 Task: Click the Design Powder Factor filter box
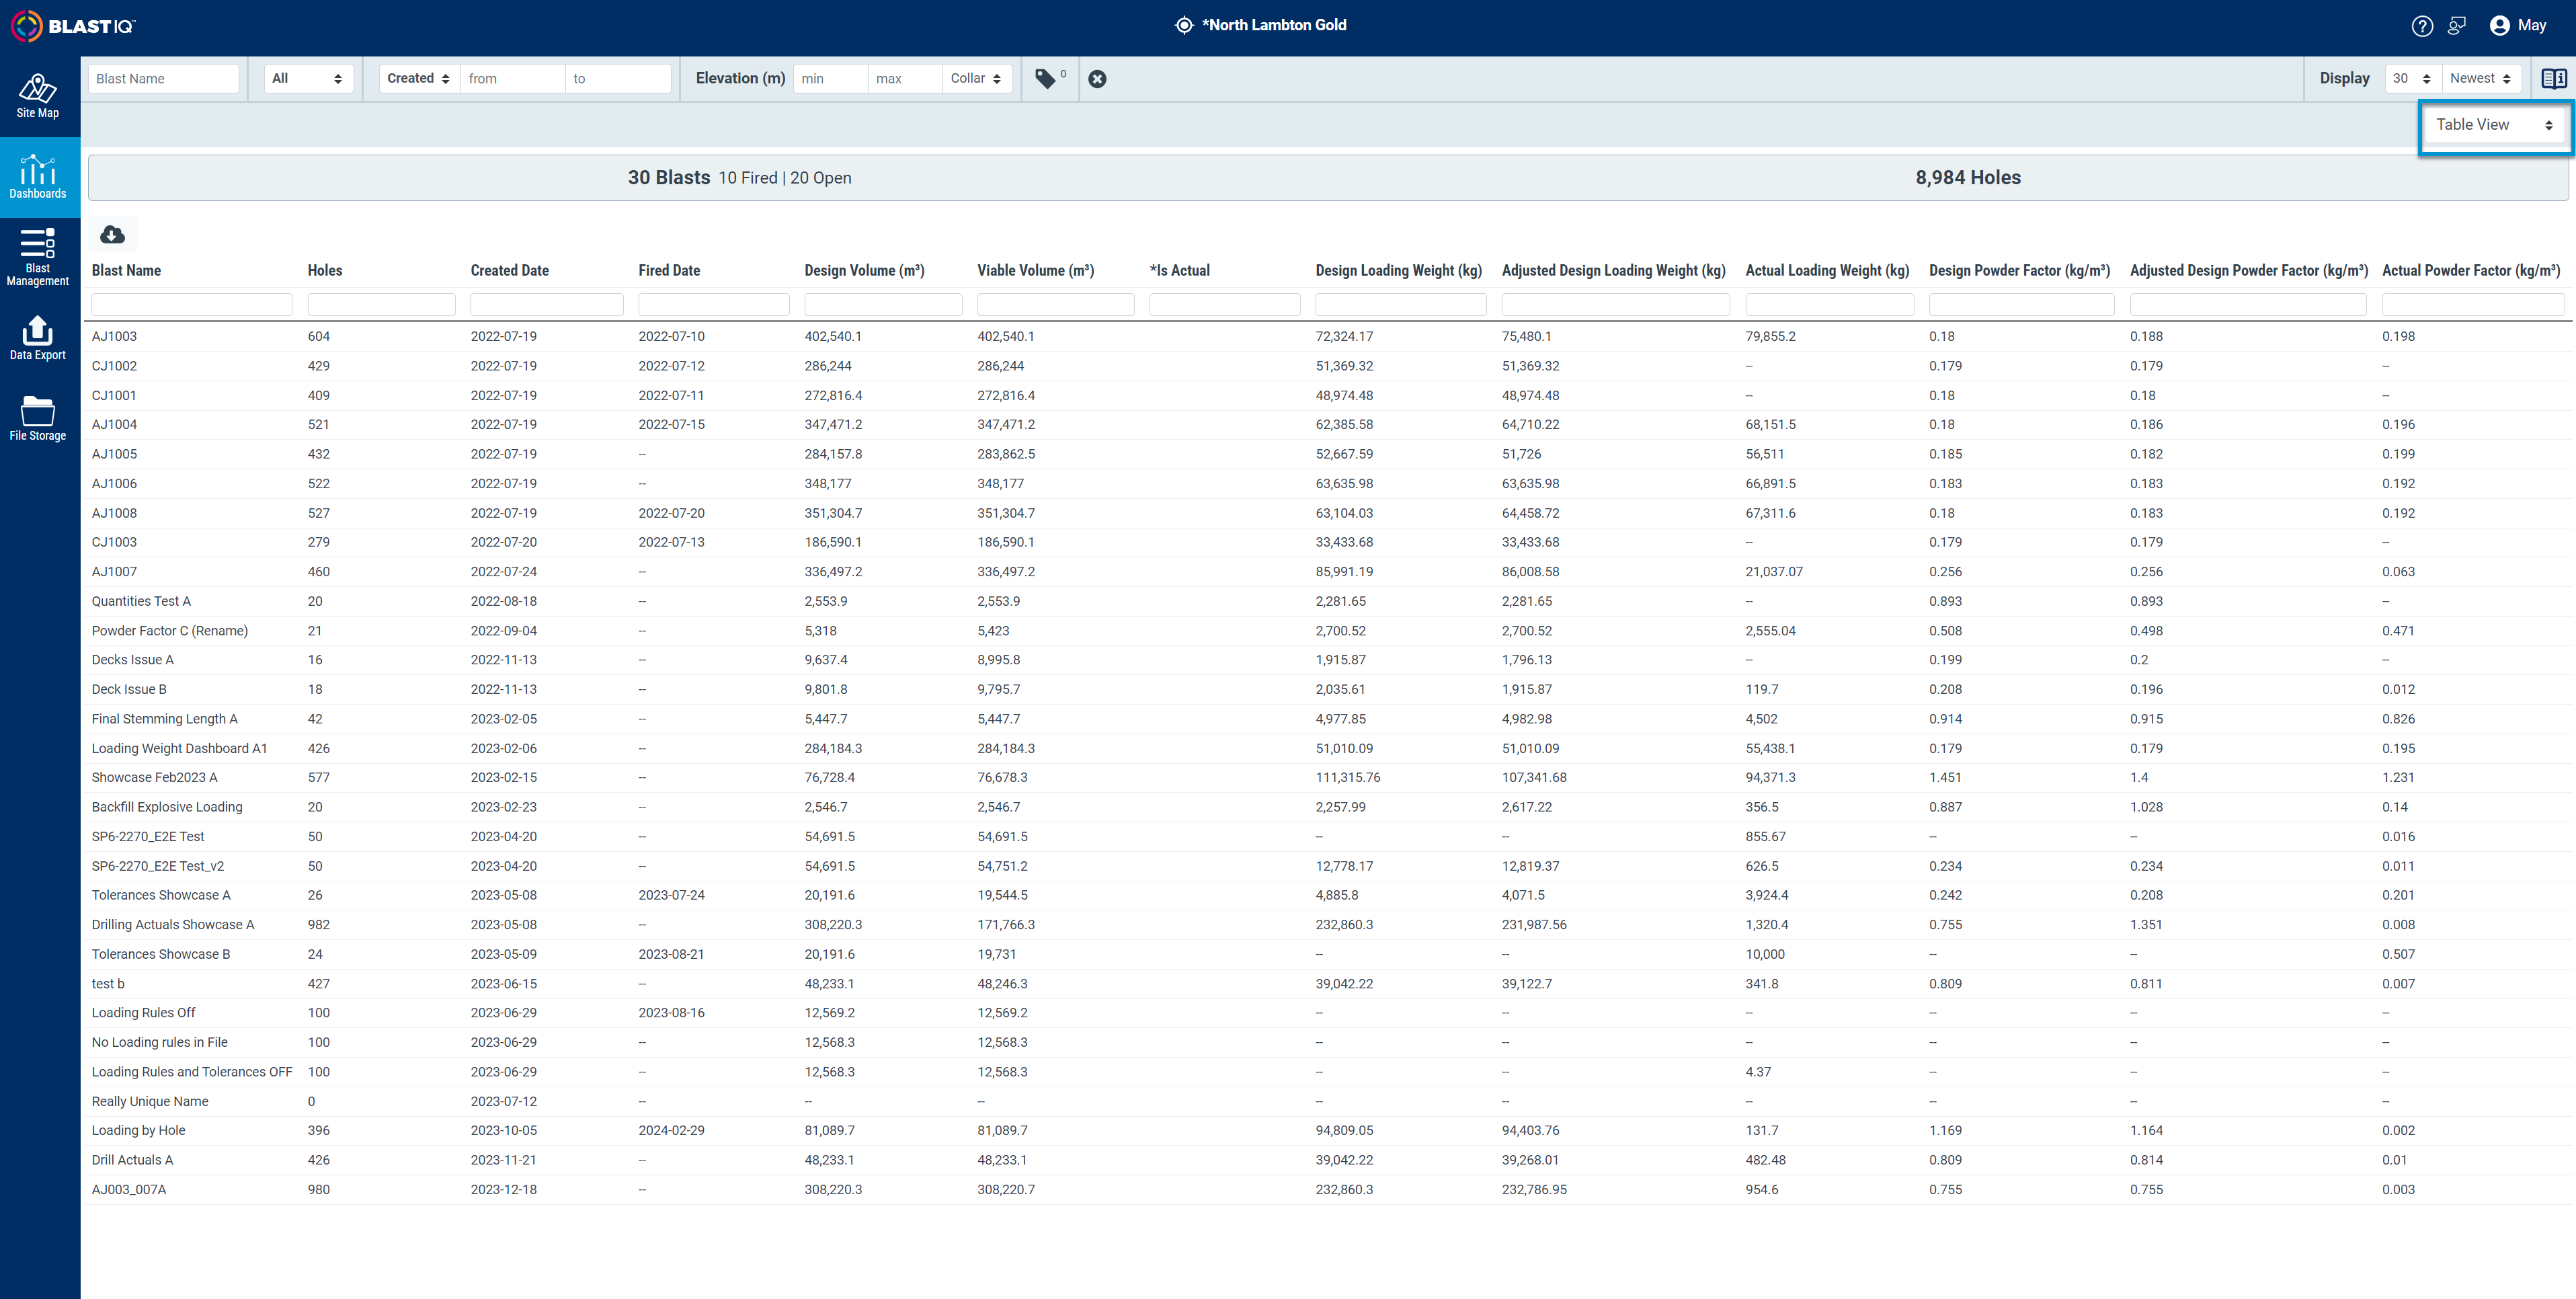[2021, 304]
